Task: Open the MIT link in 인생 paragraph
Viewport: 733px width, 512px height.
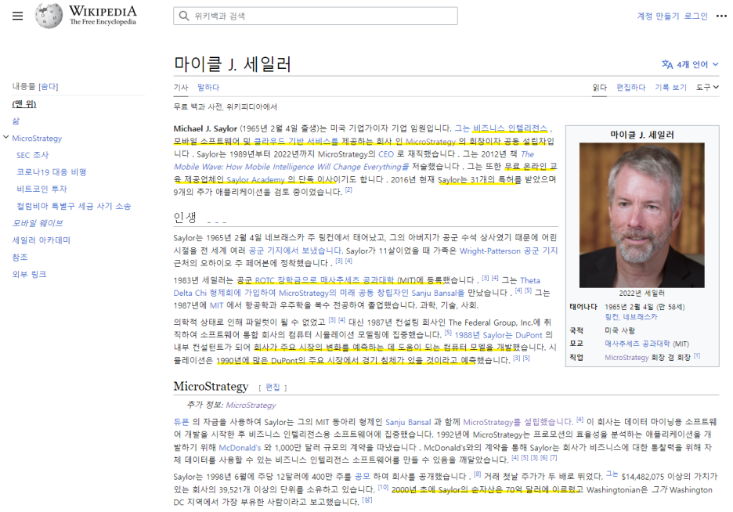Action: [x=216, y=305]
